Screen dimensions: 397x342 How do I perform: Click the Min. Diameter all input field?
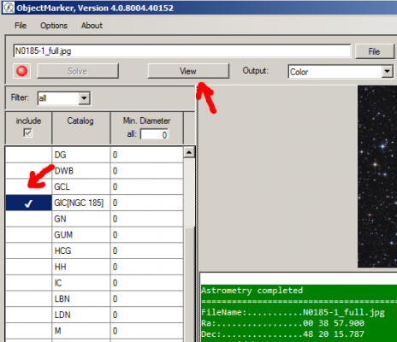pyautogui.click(x=154, y=134)
